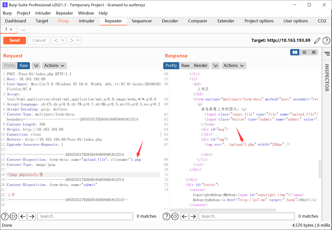Expand the Inspector panel hamburger icon
The image size is (332, 230).
click(327, 54)
